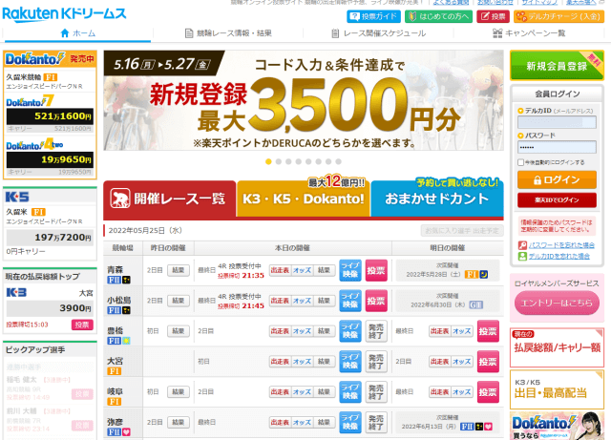611x440 pixels.
Task: Open 小松島 出走表 for today
Action: pos(280,301)
